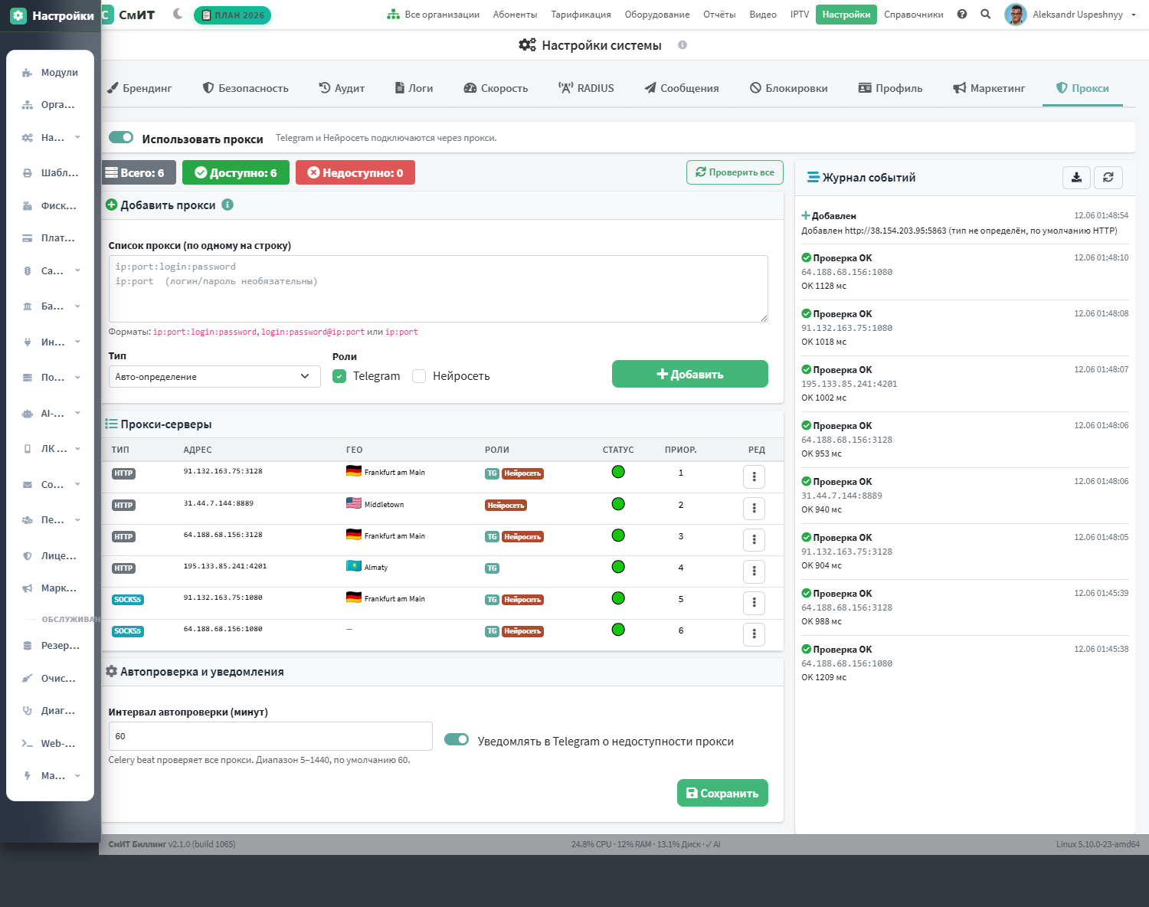The height and width of the screenshot is (907, 1149).
Task: Click the Всего: 6 total badge
Action: [138, 172]
